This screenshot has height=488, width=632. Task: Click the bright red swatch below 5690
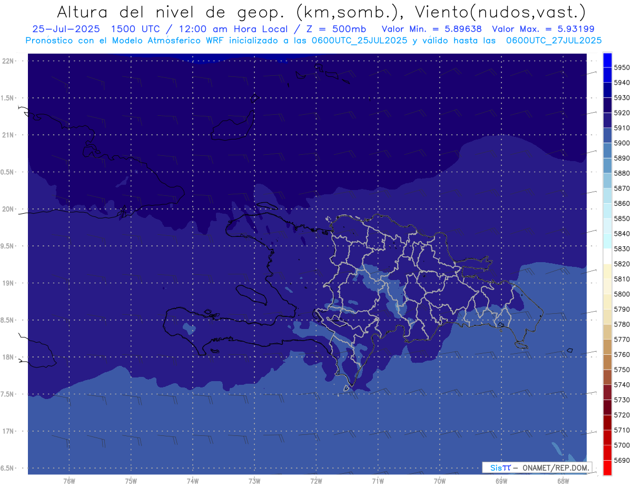pyautogui.click(x=607, y=467)
